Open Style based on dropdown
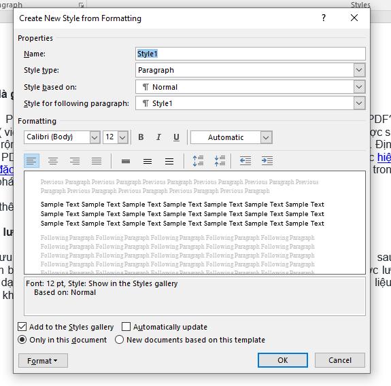The width and height of the screenshot is (391, 386). (359, 87)
